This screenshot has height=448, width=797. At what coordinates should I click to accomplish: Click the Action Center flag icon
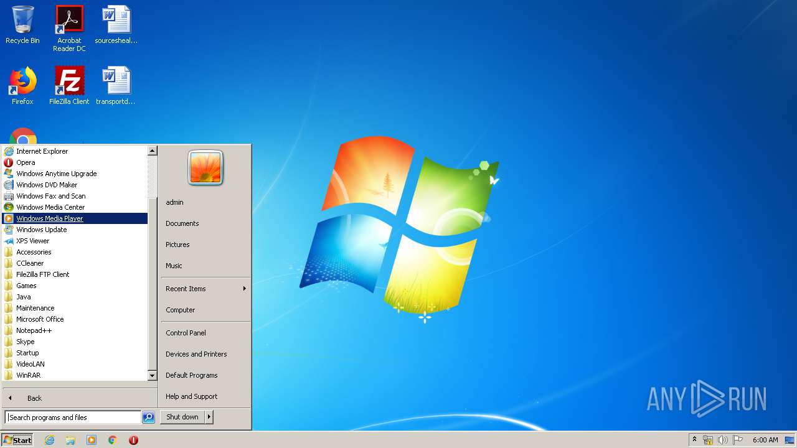coord(738,440)
